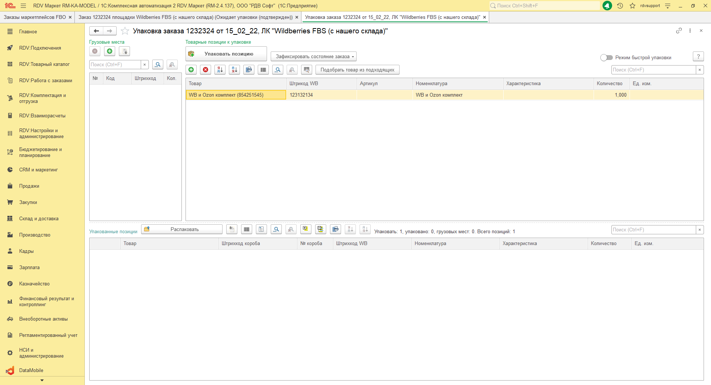Print the list of positions to pack
This screenshot has width=711, height=385.
tap(249, 70)
